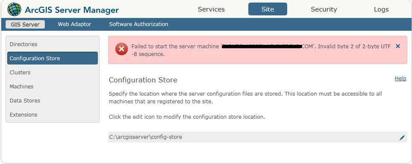Open Extensions in the sidebar
Screen dimensions: 412x164
point(53,114)
